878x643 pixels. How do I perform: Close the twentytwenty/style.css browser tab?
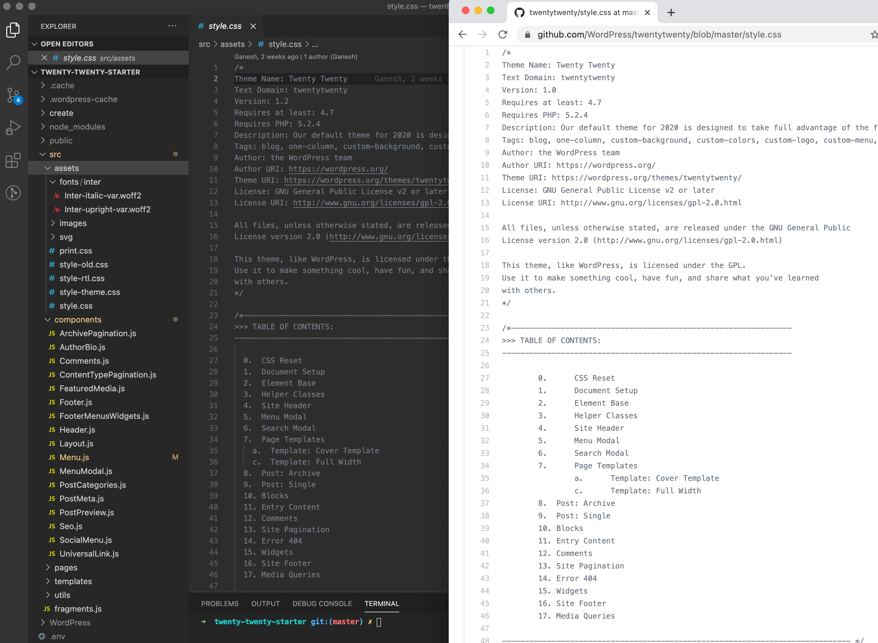647,13
